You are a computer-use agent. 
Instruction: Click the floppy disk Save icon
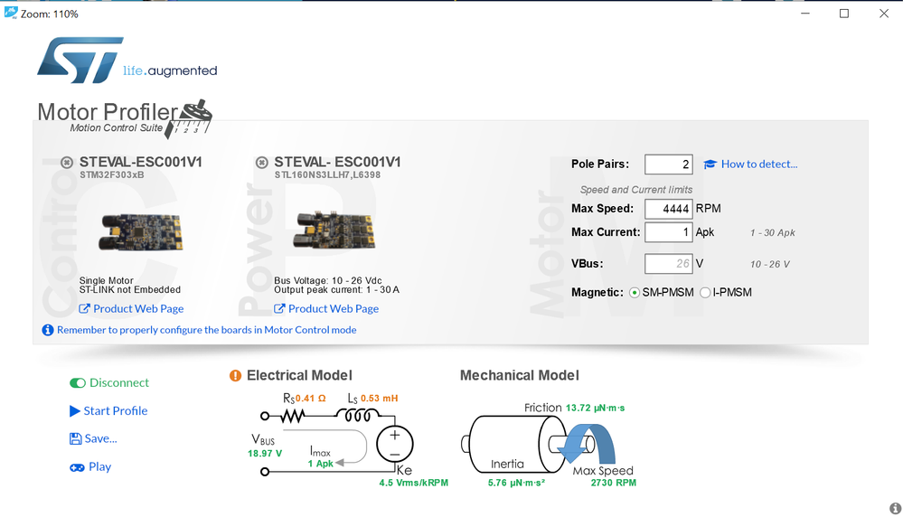(75, 438)
